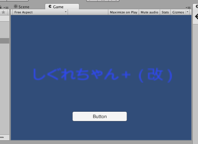Click the Game tab Pac-Man icon

tap(50, 7)
